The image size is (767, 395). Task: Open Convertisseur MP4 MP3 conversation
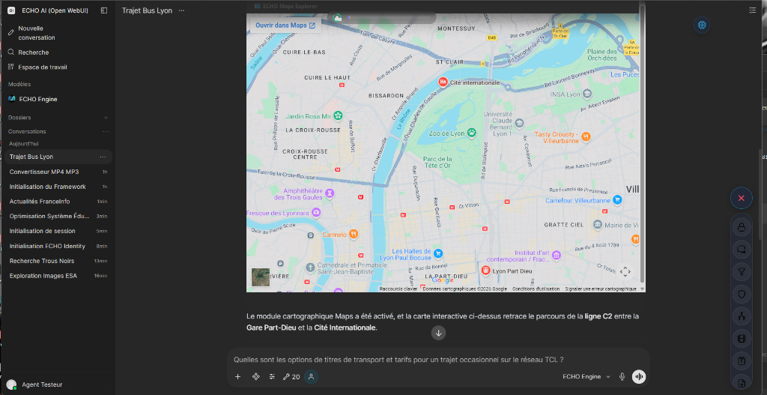click(58, 172)
